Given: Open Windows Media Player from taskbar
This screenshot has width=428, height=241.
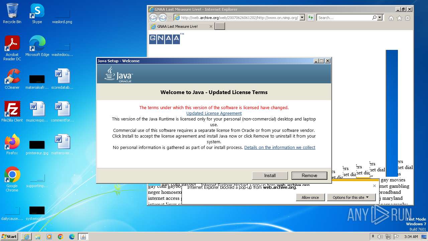Looking at the screenshot, I should coord(49,237).
